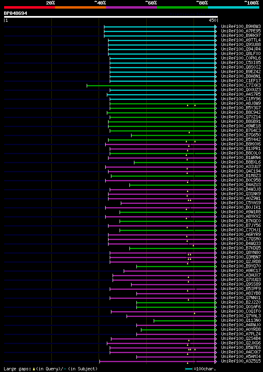Click the cyan ~100% identity legend segment
263x372 pixels.
233,7
